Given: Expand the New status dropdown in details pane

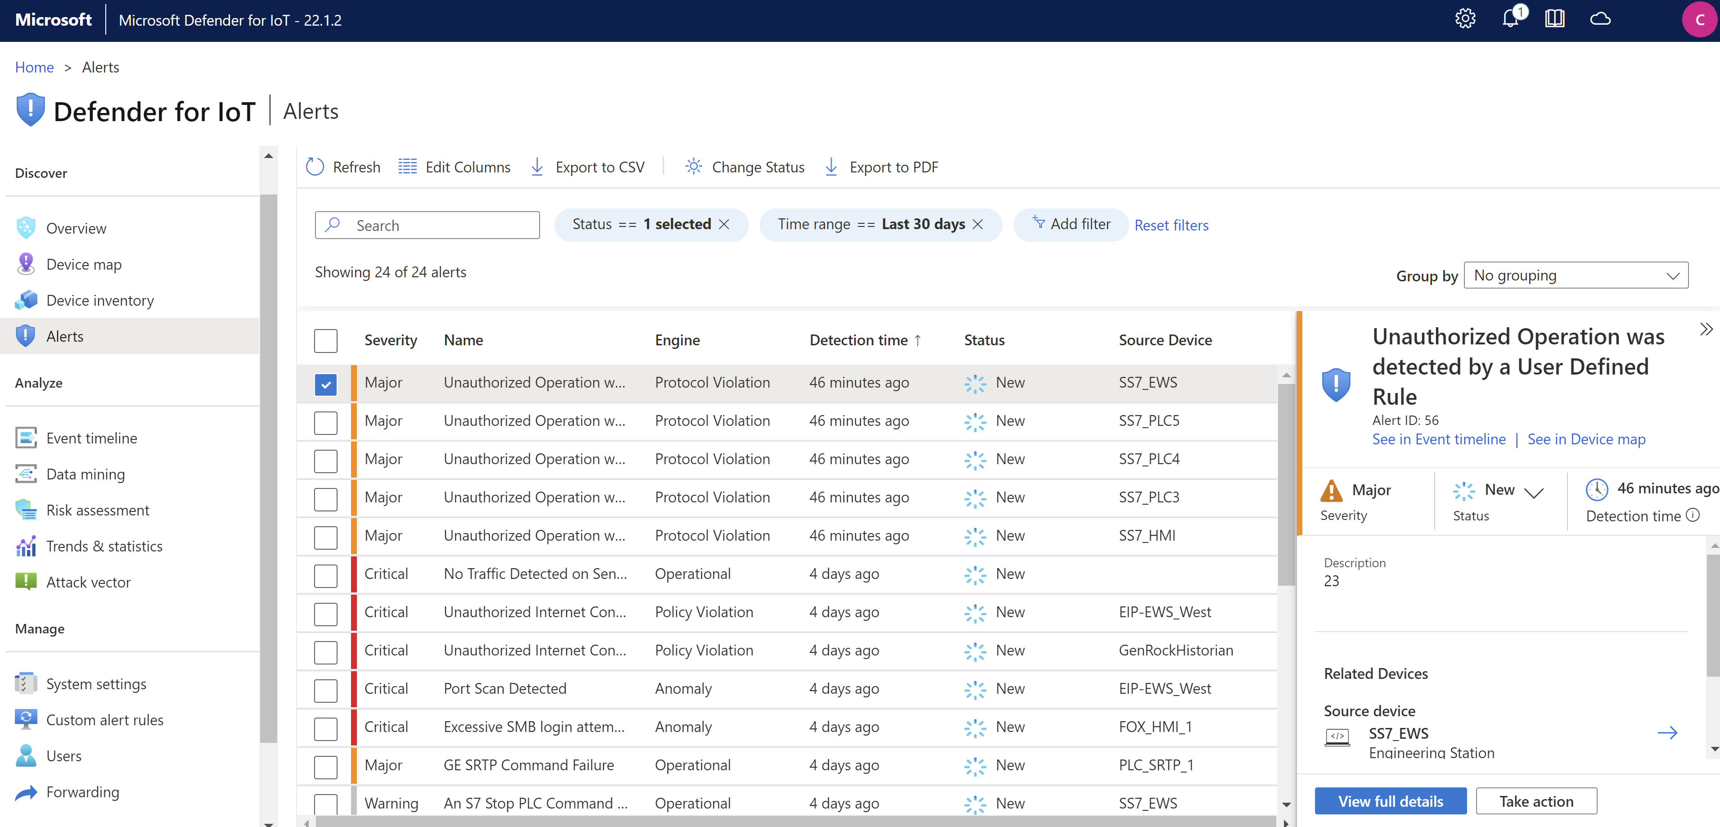Looking at the screenshot, I should [1534, 493].
